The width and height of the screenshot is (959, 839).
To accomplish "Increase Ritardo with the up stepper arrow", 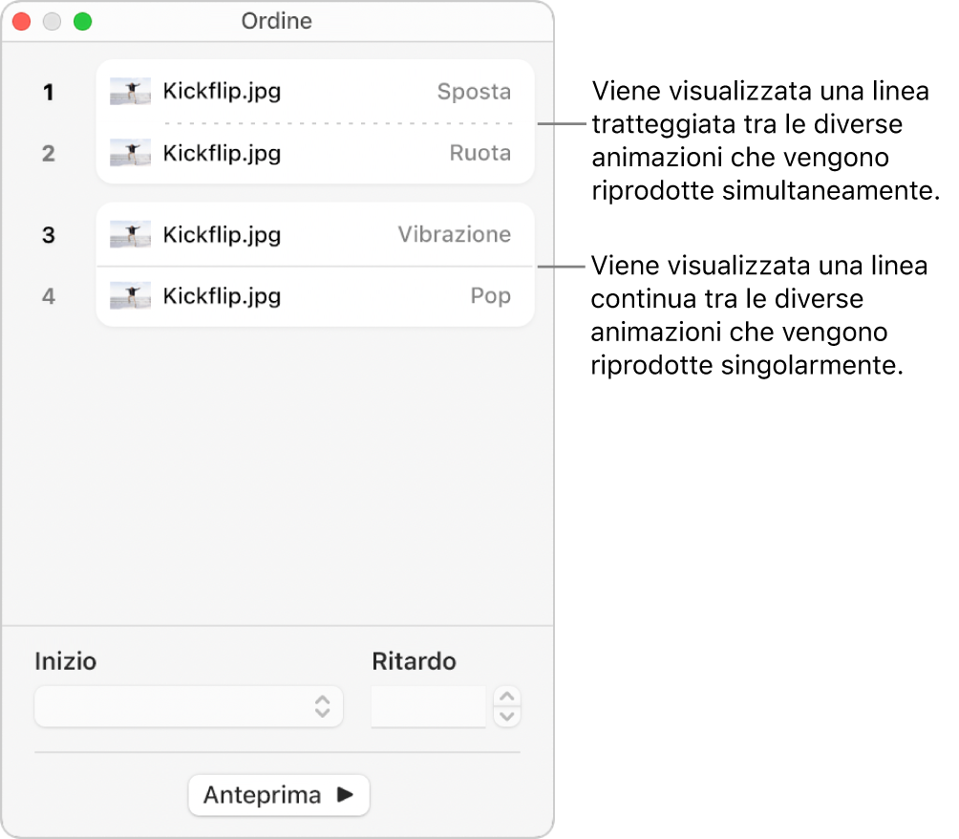I will click(508, 697).
